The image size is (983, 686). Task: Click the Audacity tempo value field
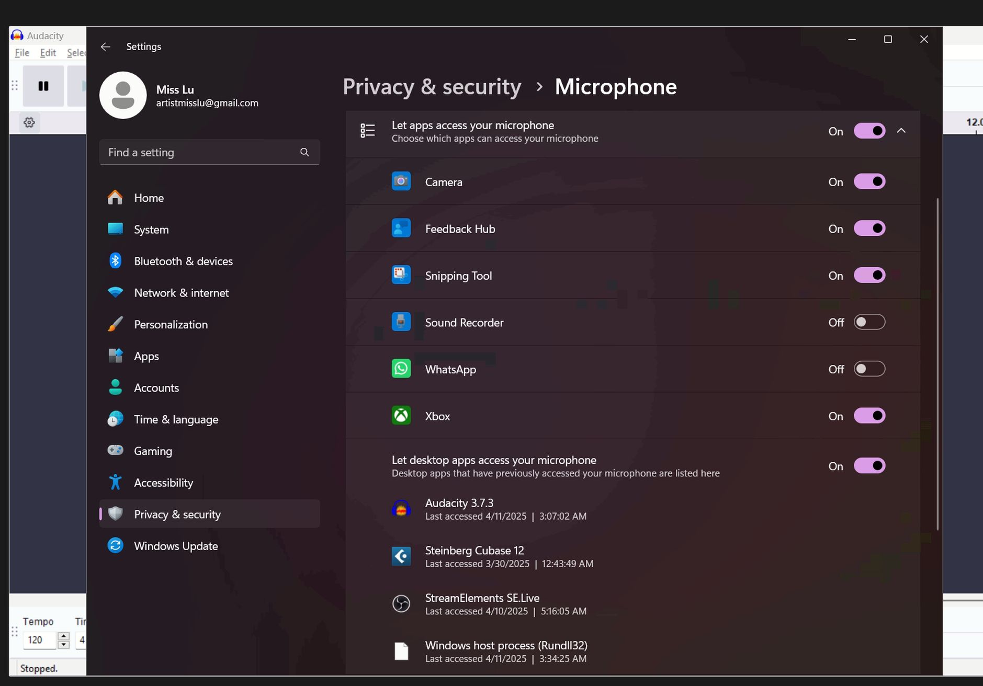point(40,640)
